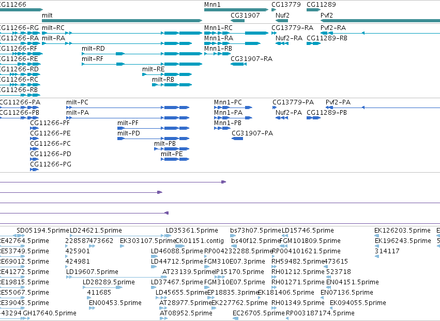Click the CG11289 gene glyph
440x321 pixels.
coord(313,10)
